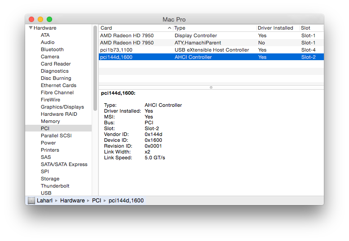349x241 pixels.
Task: Click Hardware in the path bar
Action: tap(72, 201)
